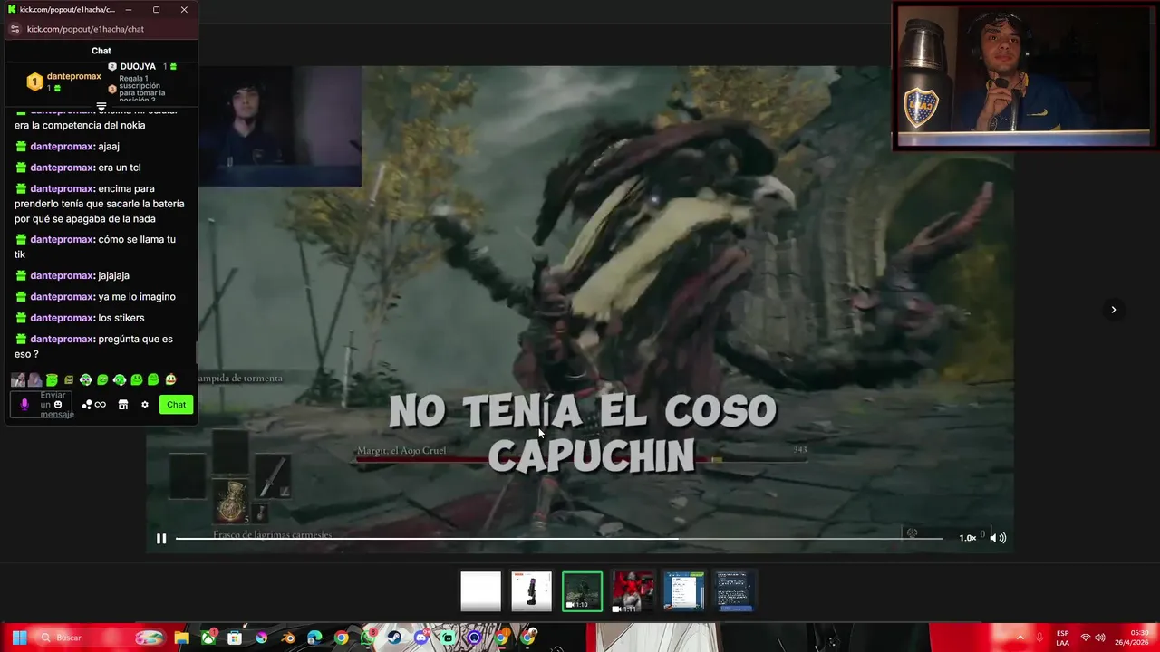Click username on 'los stikers' message

62,318
